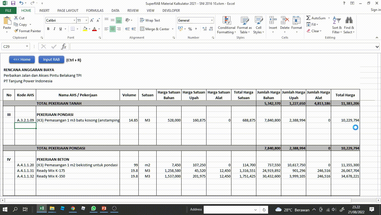The image size is (381, 215).
Task: Open the FORMULAS ribbon tab
Action: point(95,10)
